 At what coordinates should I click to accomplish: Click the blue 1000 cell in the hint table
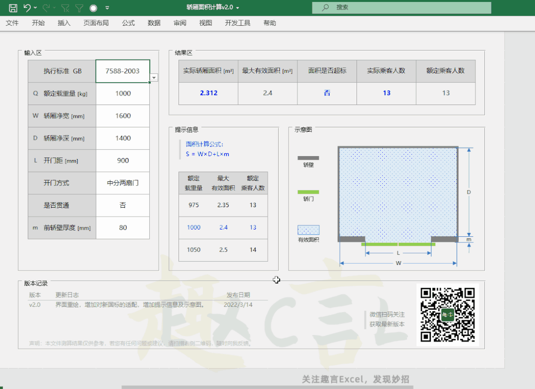(194, 227)
